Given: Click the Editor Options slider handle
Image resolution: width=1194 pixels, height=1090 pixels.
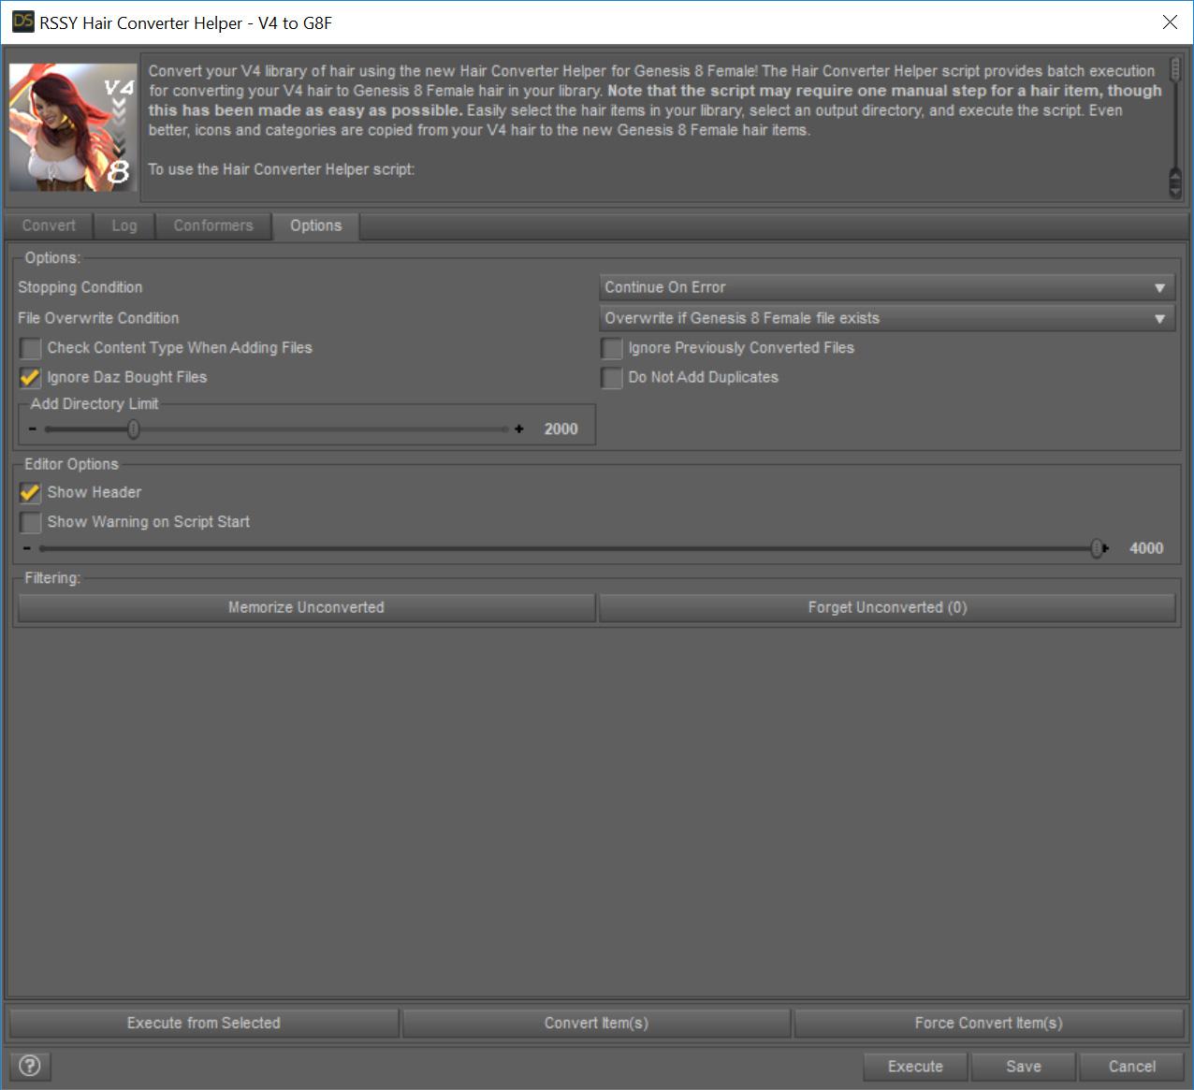Looking at the screenshot, I should pos(1098,549).
